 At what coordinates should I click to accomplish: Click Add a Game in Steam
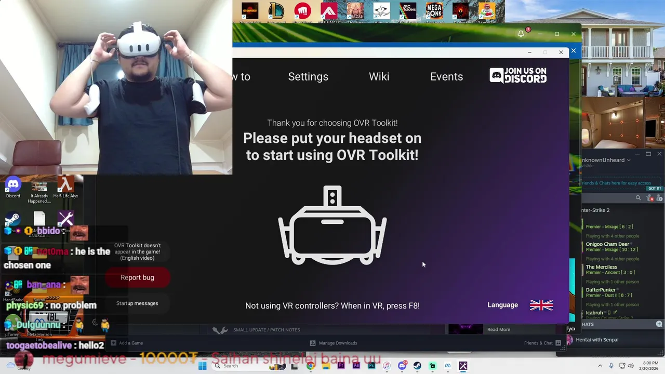point(127,343)
